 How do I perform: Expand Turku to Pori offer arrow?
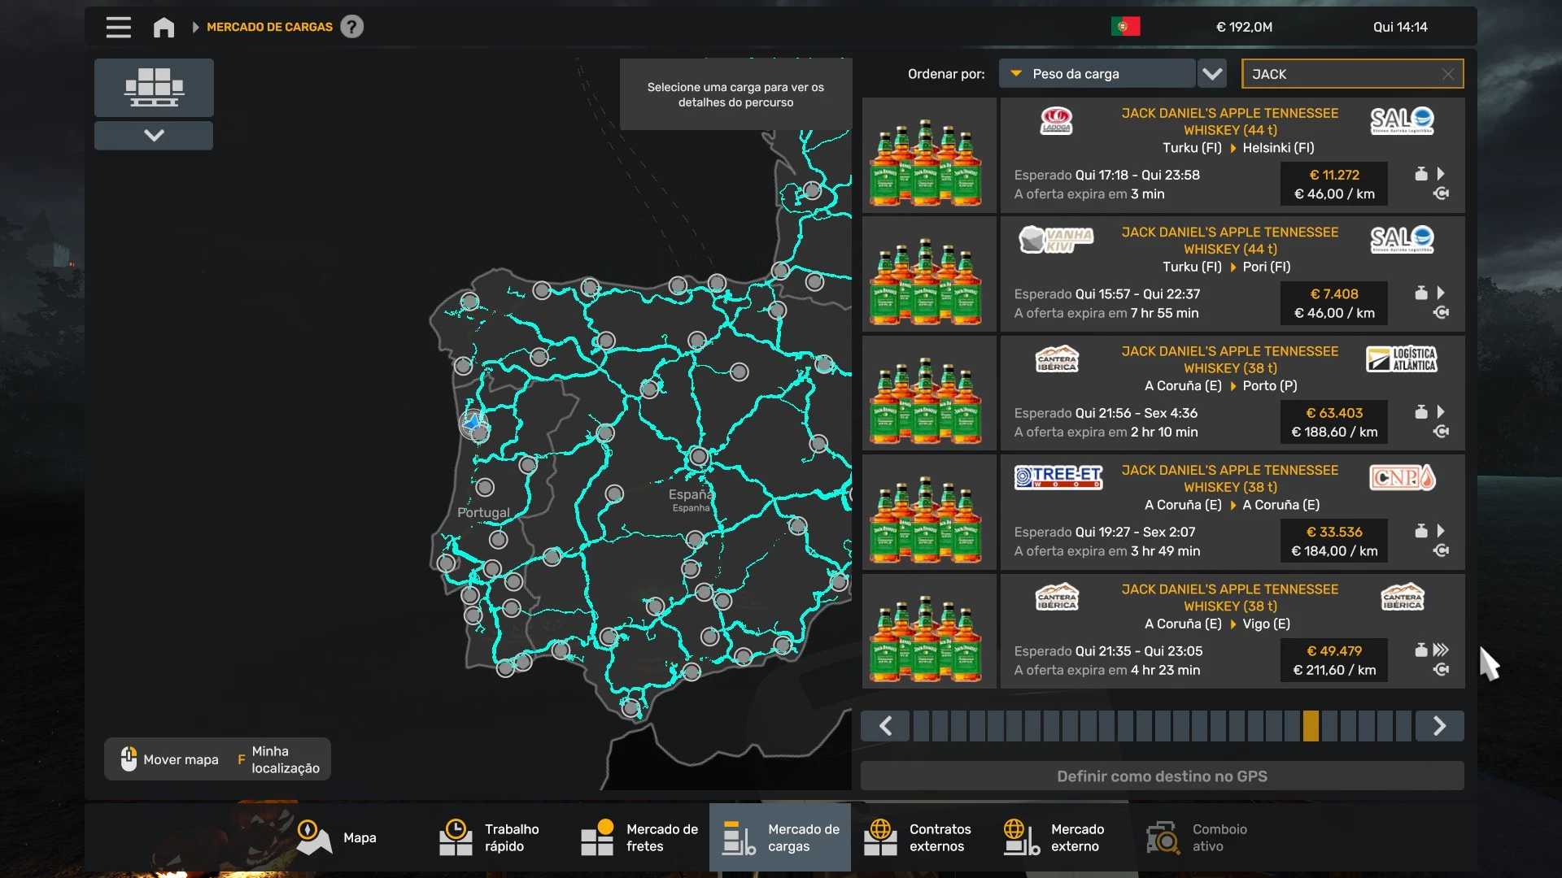pyautogui.click(x=1441, y=293)
